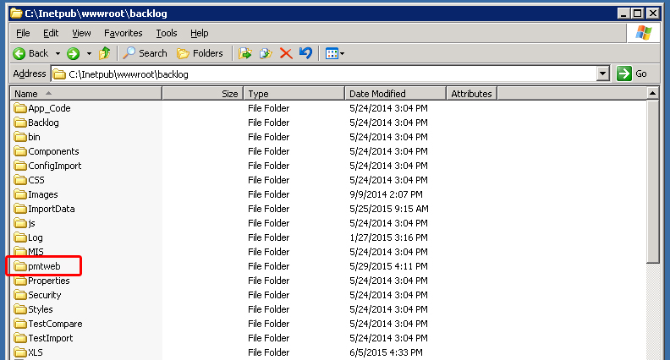
Task: Click the Address bar path field
Action: click(324, 74)
